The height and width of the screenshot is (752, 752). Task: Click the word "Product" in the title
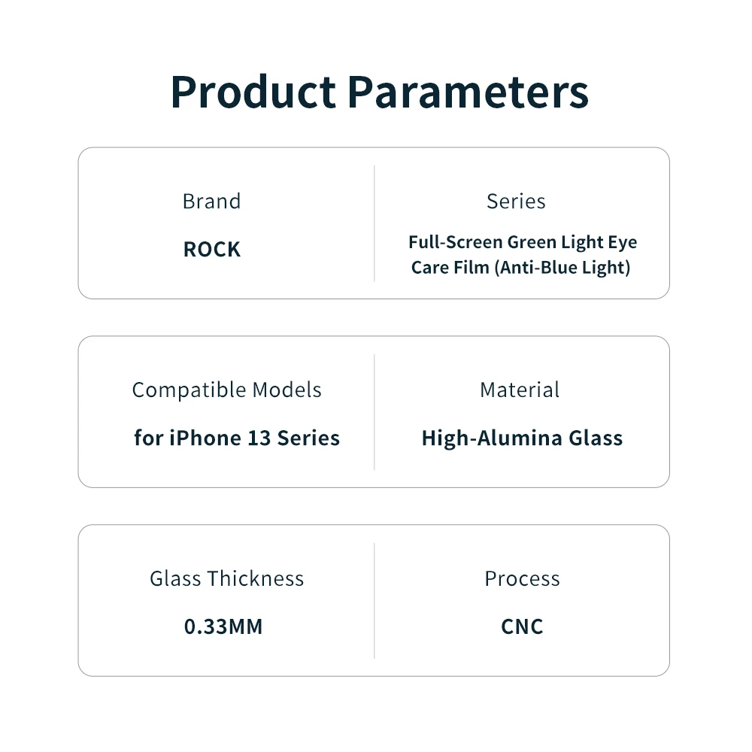tap(253, 92)
